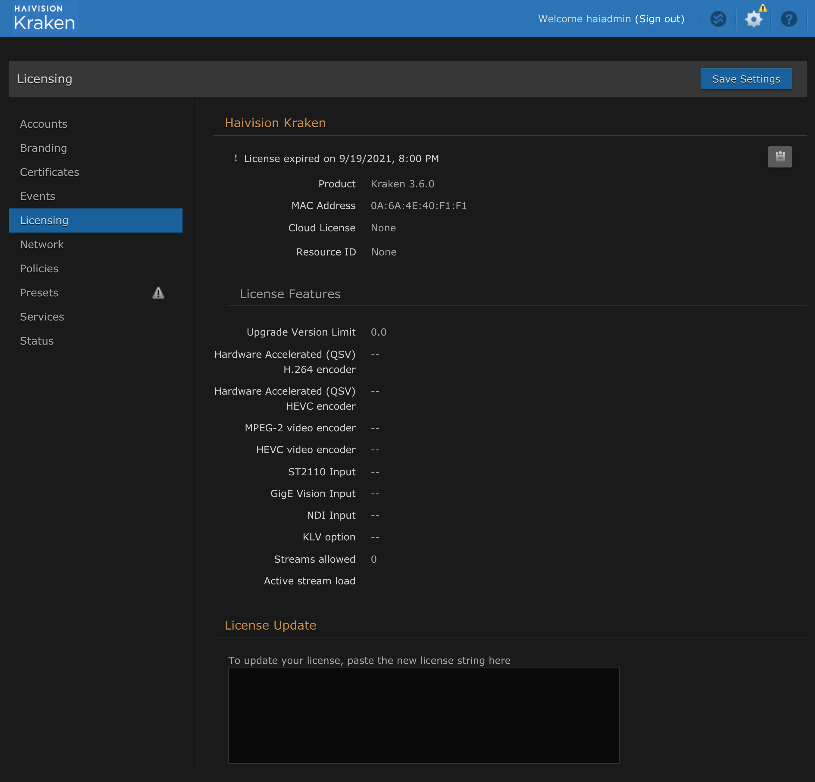Copy license details with the clipboard icon
Viewport: 815px width, 782px height.
780,157
